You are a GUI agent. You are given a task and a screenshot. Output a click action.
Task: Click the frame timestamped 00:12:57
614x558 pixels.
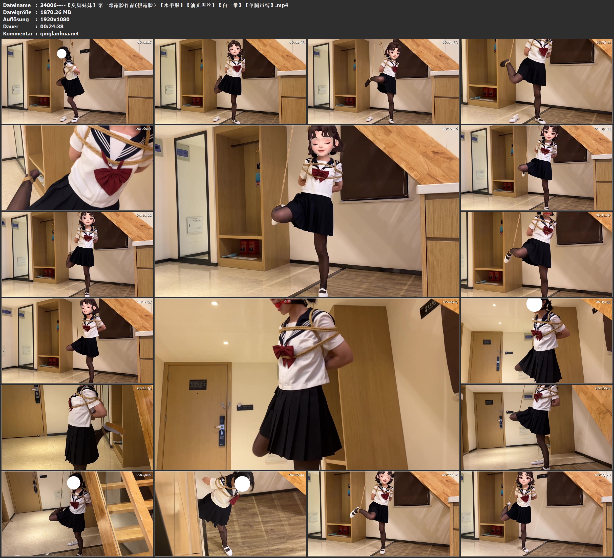click(x=77, y=341)
